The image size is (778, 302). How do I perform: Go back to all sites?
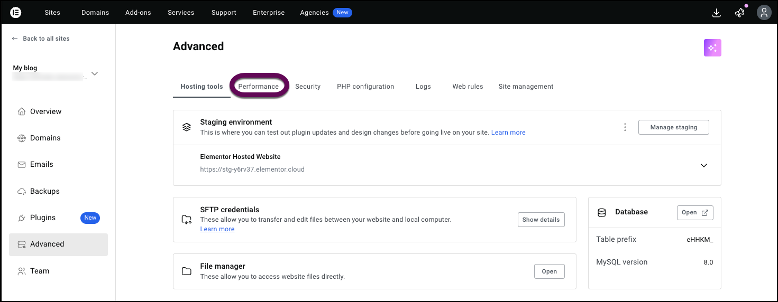[x=41, y=39]
